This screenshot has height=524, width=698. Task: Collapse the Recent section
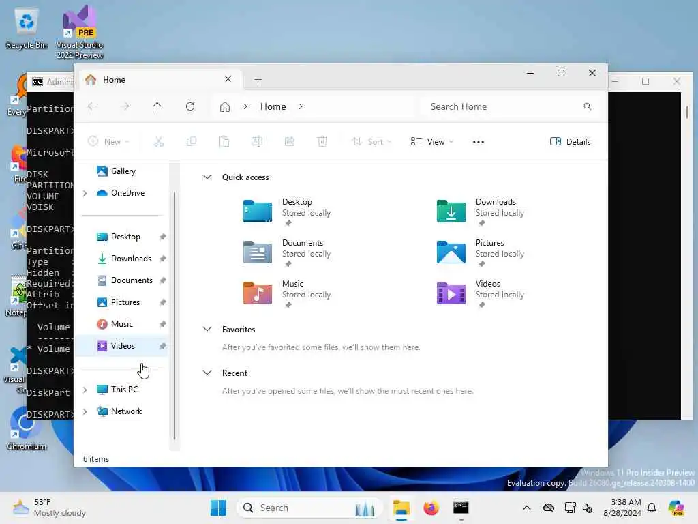coord(207,373)
